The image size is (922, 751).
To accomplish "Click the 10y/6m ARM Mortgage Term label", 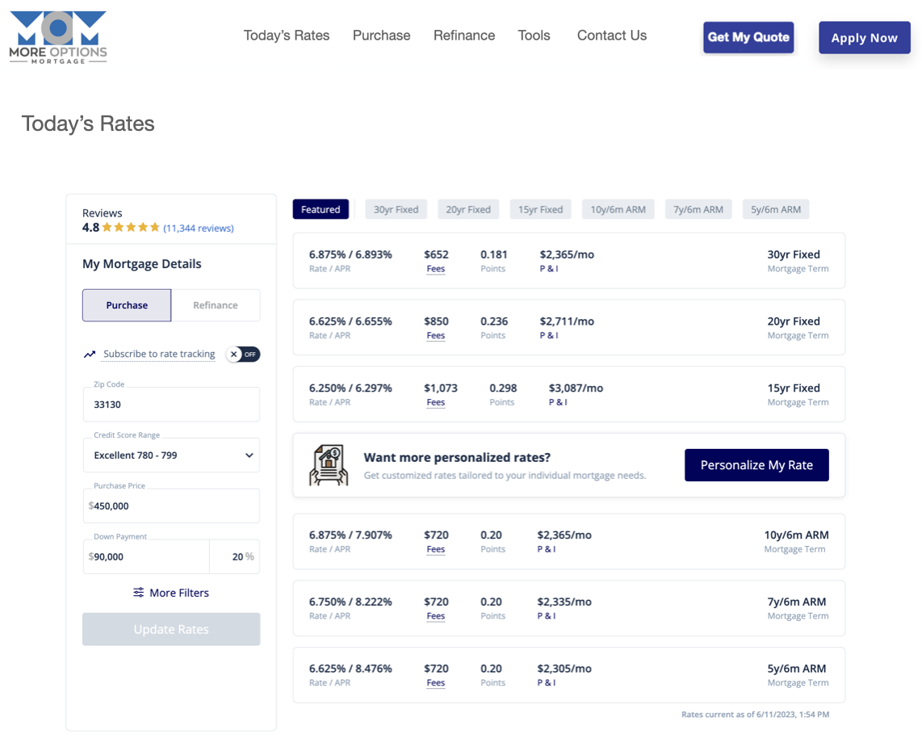I will coord(796,541).
